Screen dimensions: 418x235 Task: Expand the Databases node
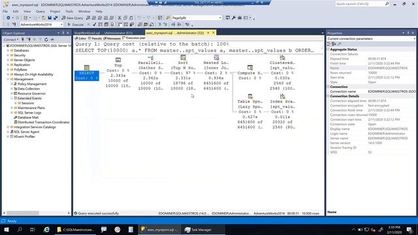coord(8,50)
